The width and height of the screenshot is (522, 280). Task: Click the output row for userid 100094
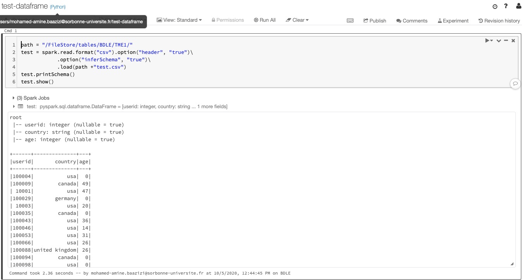[50, 258]
